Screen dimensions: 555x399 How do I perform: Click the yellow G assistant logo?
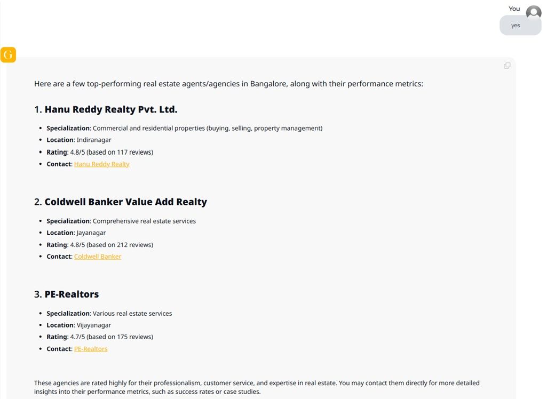[9, 55]
